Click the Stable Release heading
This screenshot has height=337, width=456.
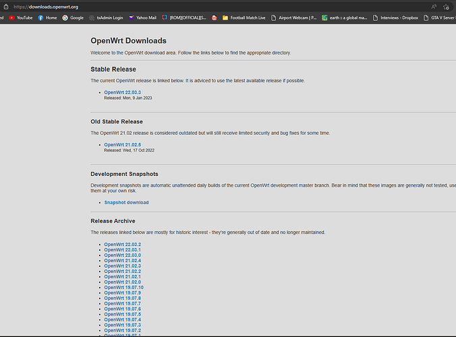click(x=113, y=69)
